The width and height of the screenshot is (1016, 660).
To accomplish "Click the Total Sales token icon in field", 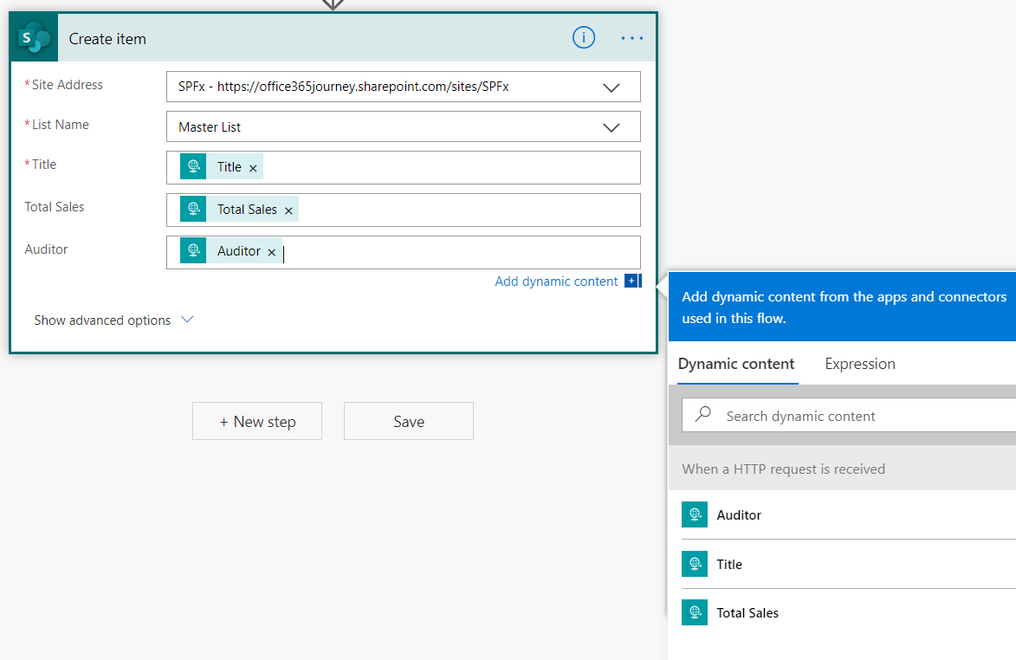I will coord(193,209).
